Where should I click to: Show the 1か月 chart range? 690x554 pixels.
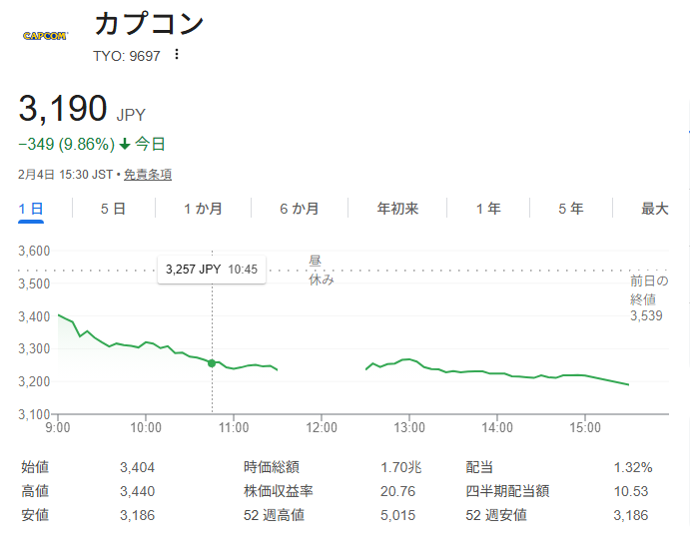pos(203,209)
